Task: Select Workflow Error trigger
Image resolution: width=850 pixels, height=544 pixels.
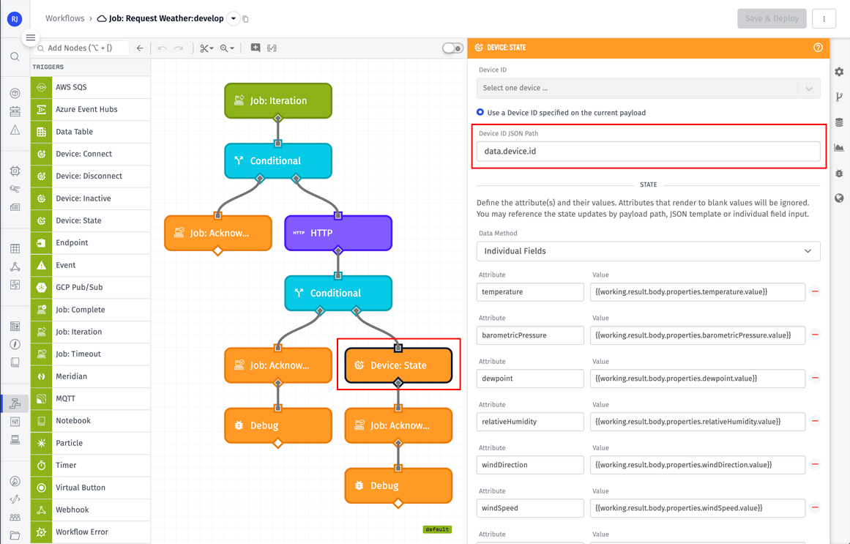Action: [x=91, y=532]
